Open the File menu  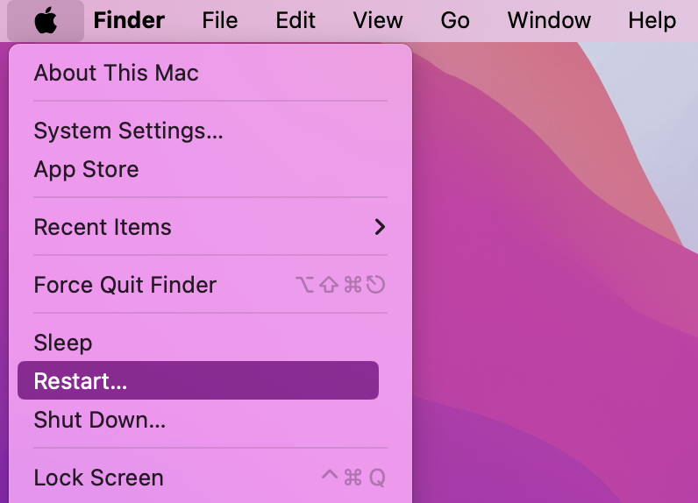coord(220,20)
